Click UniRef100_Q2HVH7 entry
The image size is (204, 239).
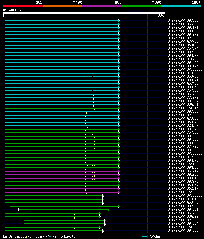[x=183, y=126]
